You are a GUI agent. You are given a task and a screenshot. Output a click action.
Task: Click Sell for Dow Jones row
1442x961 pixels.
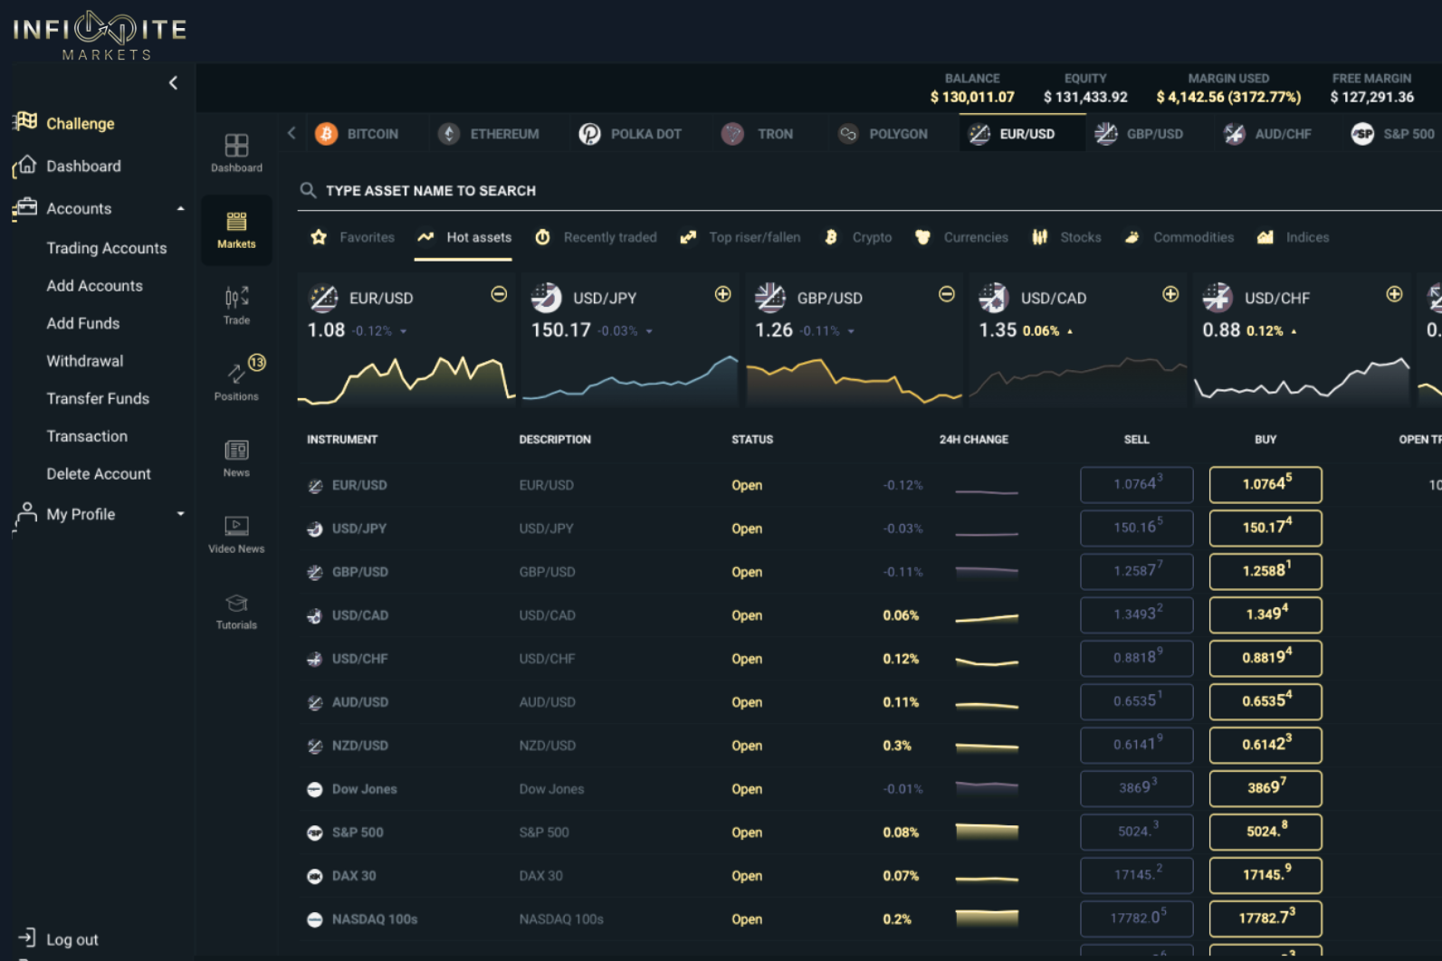1137,789
